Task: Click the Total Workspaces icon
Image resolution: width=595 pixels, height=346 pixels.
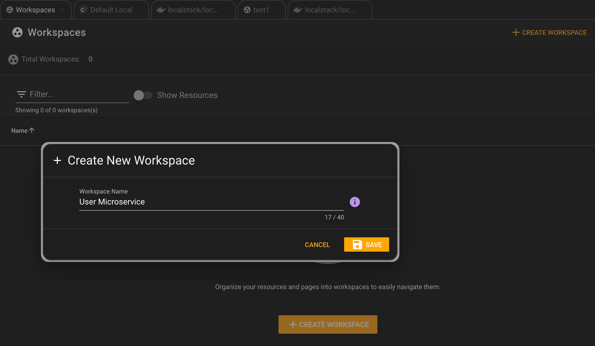Action: (x=13, y=59)
